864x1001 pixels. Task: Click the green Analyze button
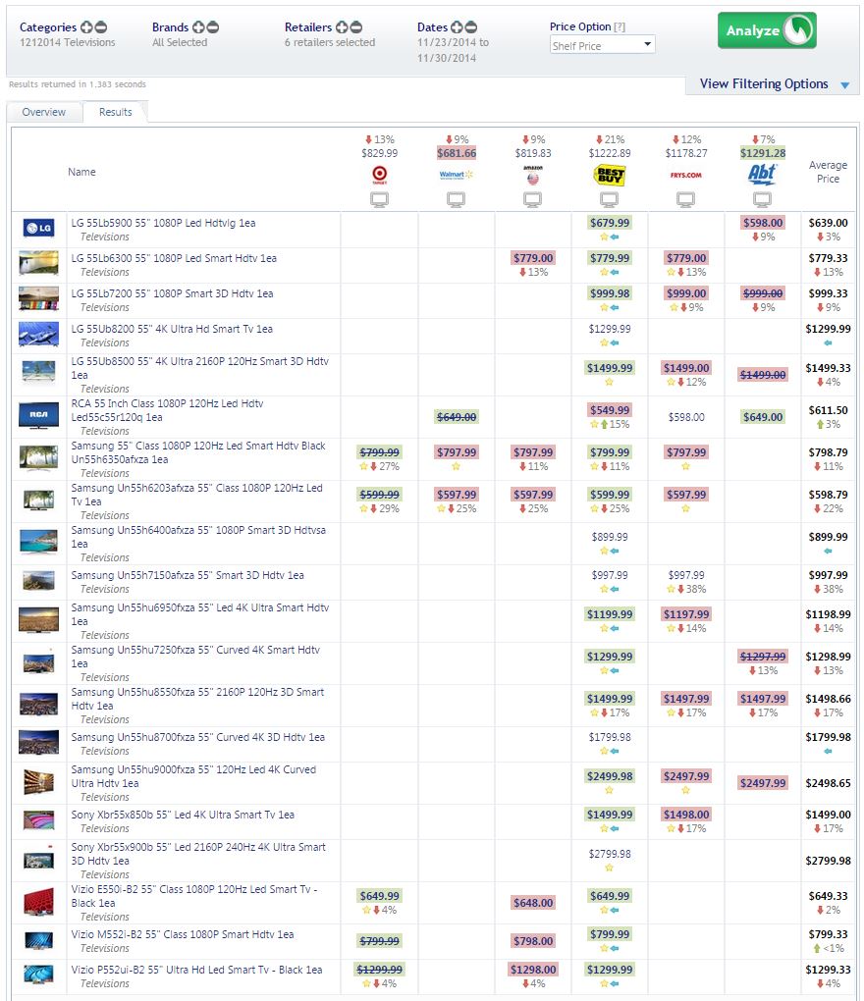click(767, 30)
